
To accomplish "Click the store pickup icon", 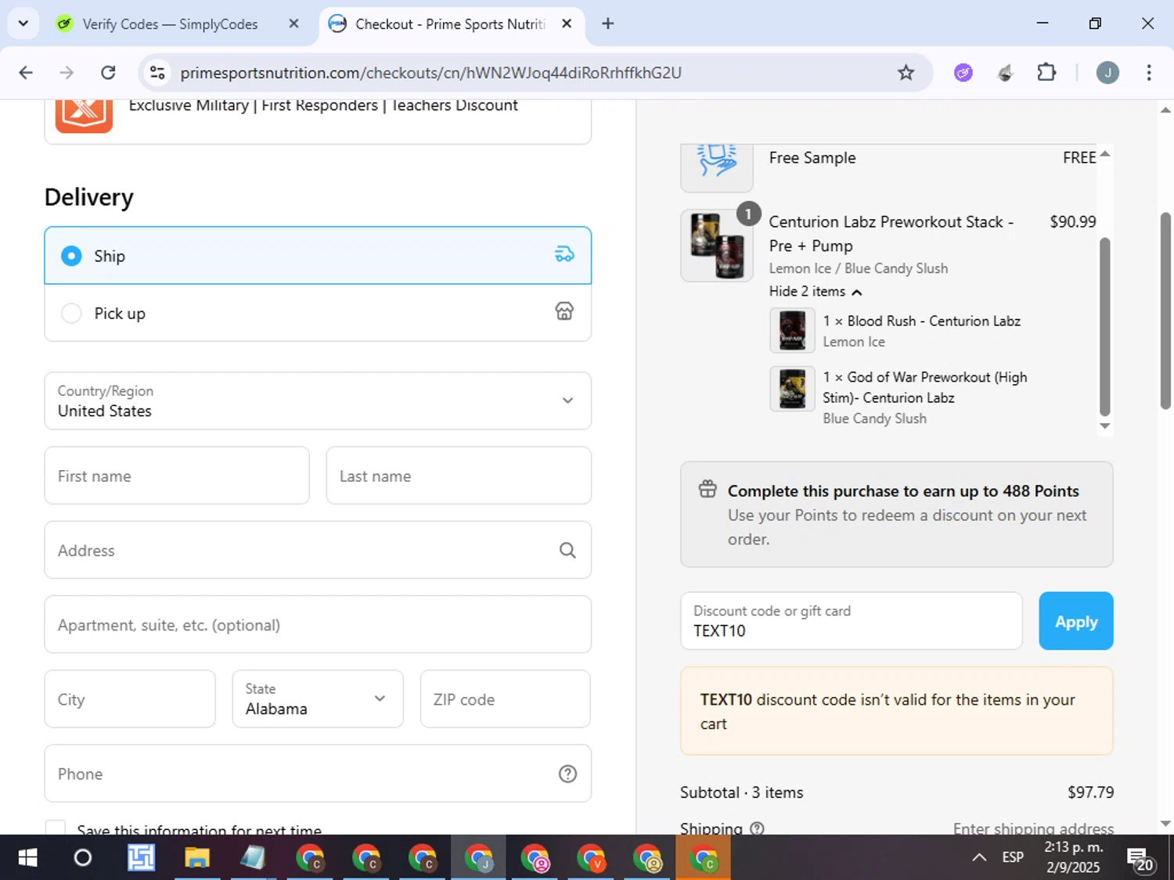I will (564, 311).
